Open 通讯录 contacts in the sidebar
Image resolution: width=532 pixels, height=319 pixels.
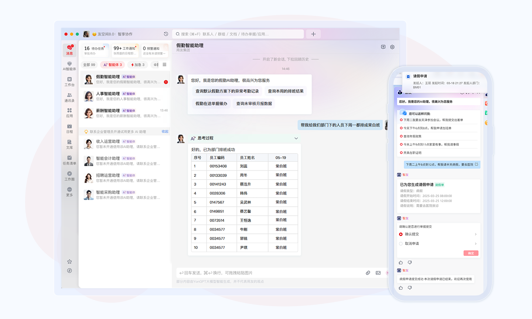click(x=69, y=97)
